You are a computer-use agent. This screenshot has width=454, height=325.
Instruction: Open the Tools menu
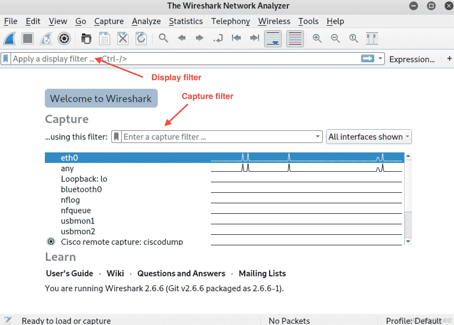308,21
